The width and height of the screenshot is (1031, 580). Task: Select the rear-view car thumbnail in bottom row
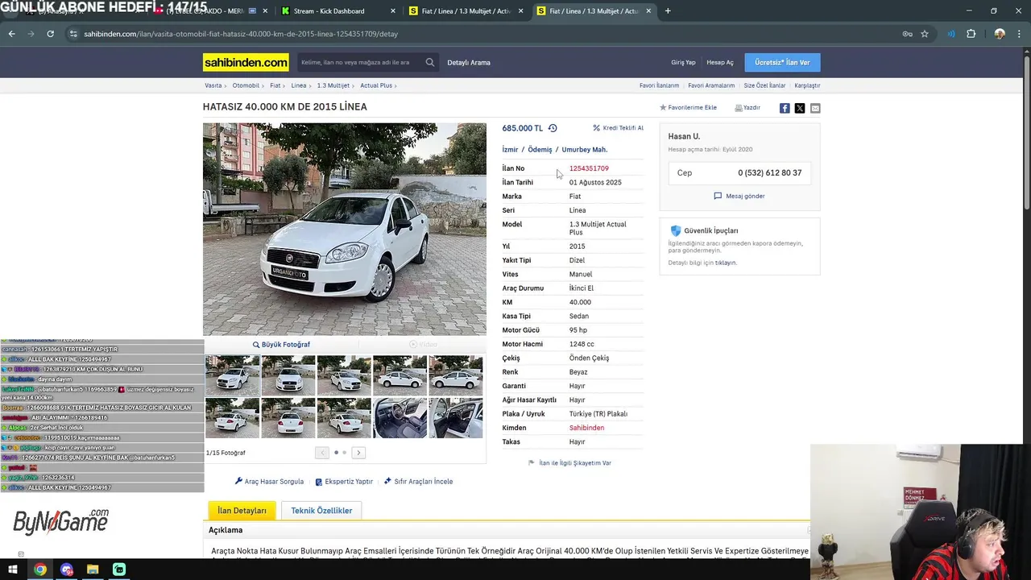(288, 417)
